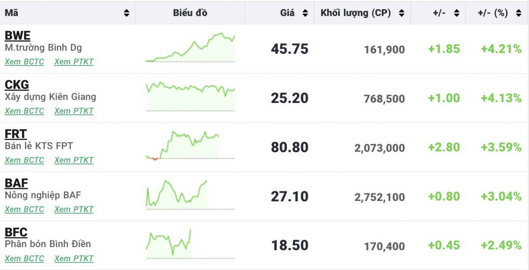Click the Biểu đồ column header
The width and height of the screenshot is (529, 270).
[190, 13]
